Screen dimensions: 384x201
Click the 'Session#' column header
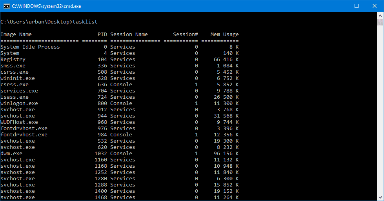186,34
